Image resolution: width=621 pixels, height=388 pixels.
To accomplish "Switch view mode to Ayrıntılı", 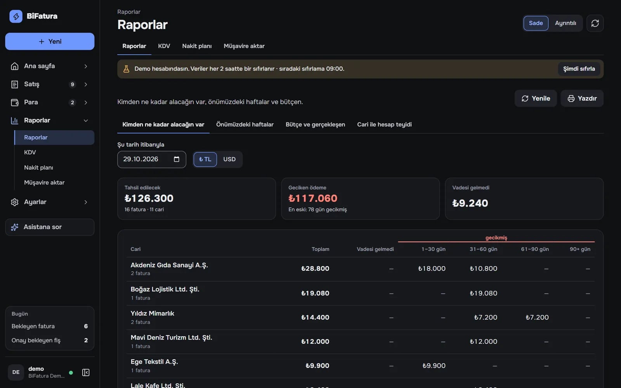I will tap(565, 23).
